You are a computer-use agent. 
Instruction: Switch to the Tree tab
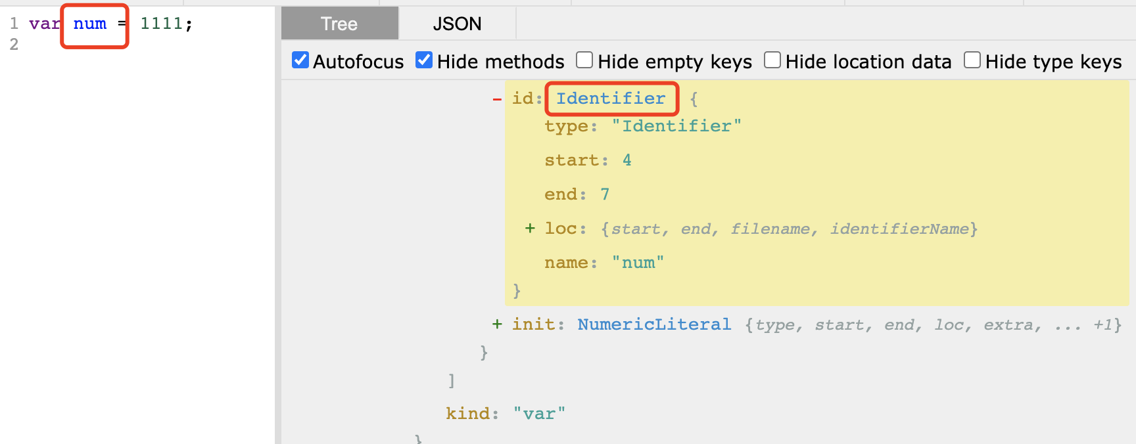pyautogui.click(x=339, y=24)
